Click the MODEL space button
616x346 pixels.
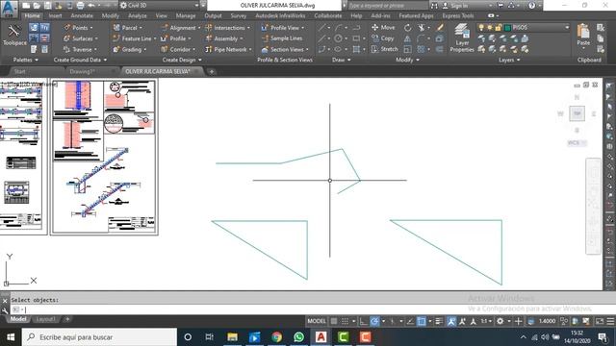(x=317, y=321)
